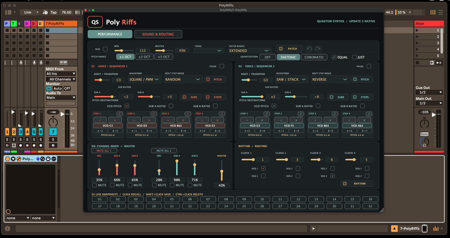
Task: Open the TONIC dropdown
Action: [x=208, y=50]
